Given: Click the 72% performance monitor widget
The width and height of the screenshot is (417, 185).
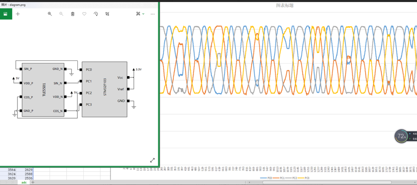Looking at the screenshot, I should click(401, 136).
